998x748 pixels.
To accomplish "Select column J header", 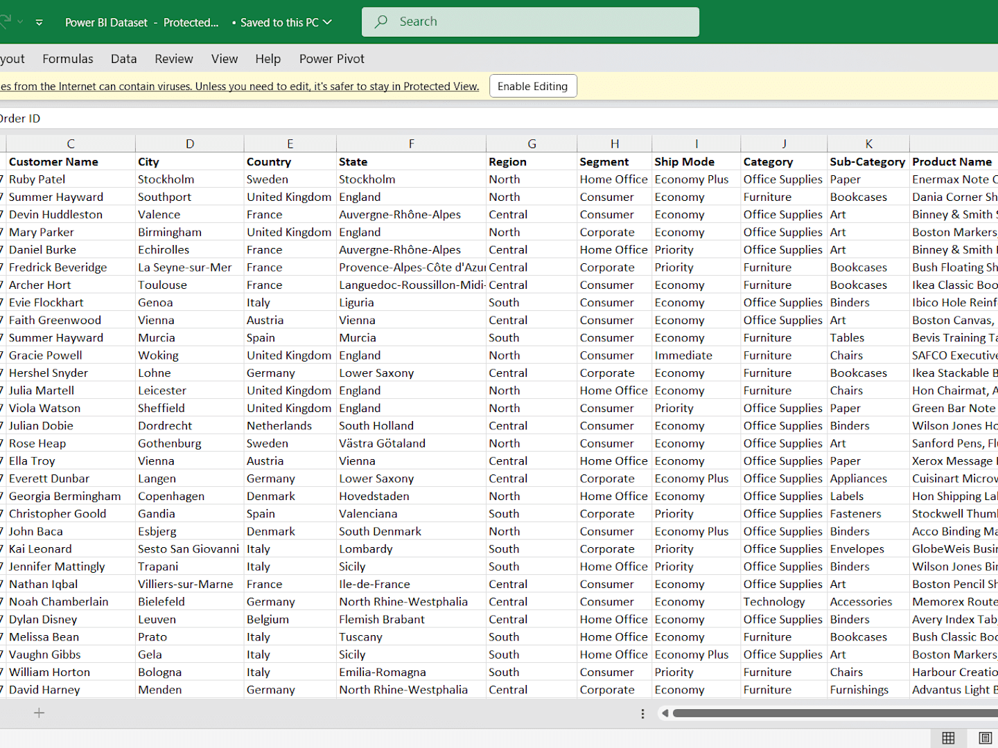I will click(784, 144).
